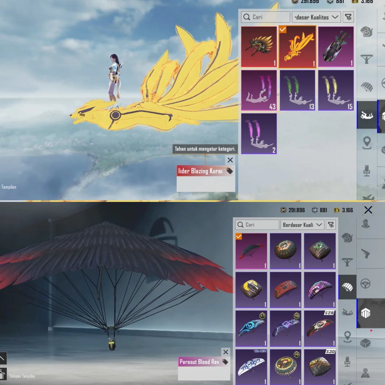Open the steering wheel vehicles tab
The image size is (385, 385).
tap(365, 283)
